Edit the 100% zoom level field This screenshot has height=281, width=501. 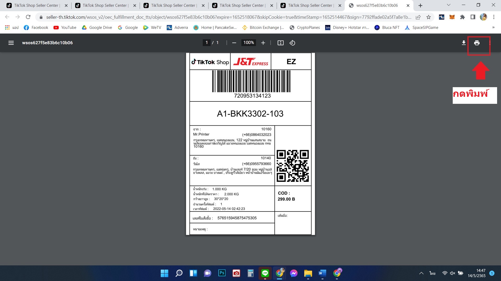(249, 43)
